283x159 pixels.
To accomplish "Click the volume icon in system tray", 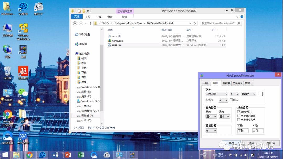I will coord(246,155).
